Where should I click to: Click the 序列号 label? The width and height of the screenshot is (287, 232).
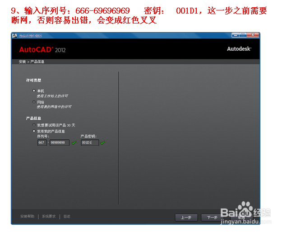click(x=43, y=136)
